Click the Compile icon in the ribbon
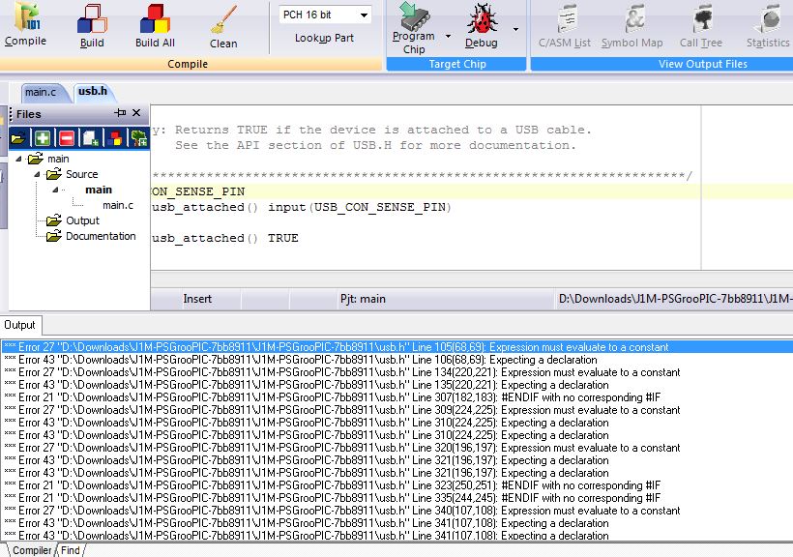This screenshot has width=793, height=557. pyautogui.click(x=25, y=24)
